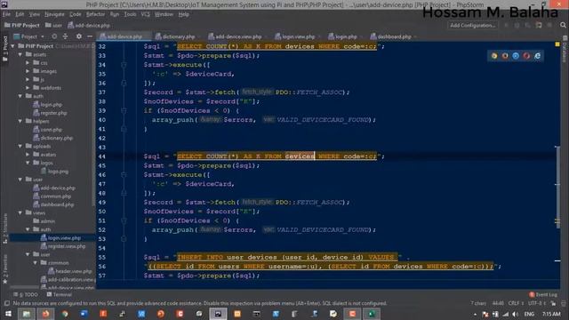Screen dimensions: 569x320
Task: Open in Firefox browser icon in editor
Action: 505,56
